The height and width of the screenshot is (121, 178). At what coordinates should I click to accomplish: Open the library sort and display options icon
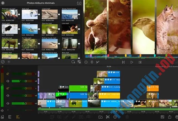79,62
